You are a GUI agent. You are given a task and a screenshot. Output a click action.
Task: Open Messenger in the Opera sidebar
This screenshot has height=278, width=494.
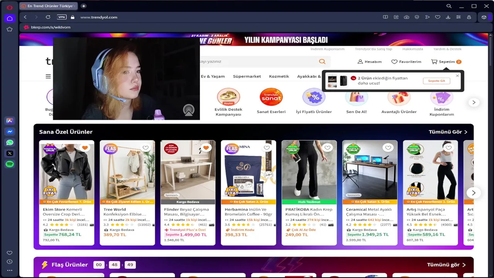pyautogui.click(x=10, y=132)
